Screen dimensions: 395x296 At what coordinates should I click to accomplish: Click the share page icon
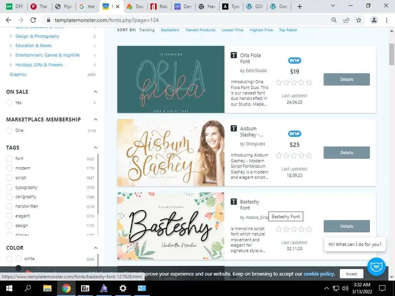(x=346, y=20)
